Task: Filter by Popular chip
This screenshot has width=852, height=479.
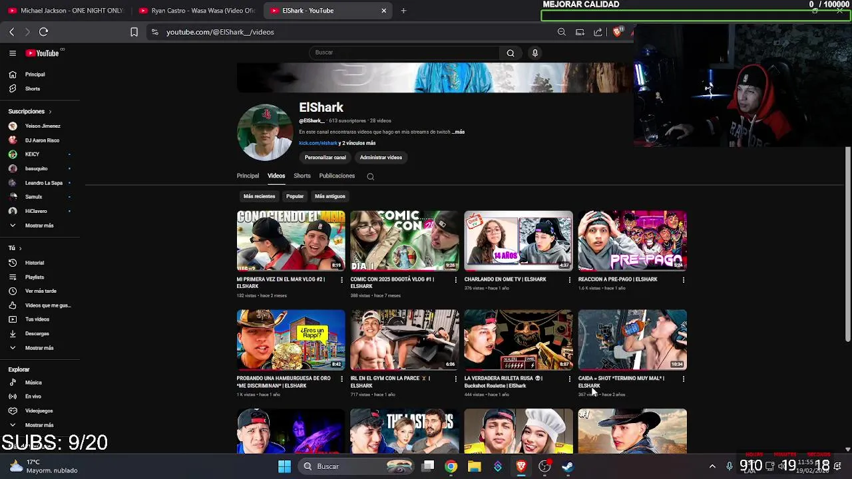Action: click(x=295, y=196)
